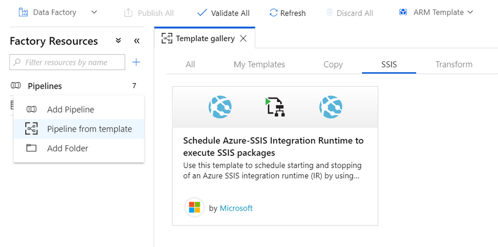Click the plus icon to add a resource

click(x=136, y=62)
